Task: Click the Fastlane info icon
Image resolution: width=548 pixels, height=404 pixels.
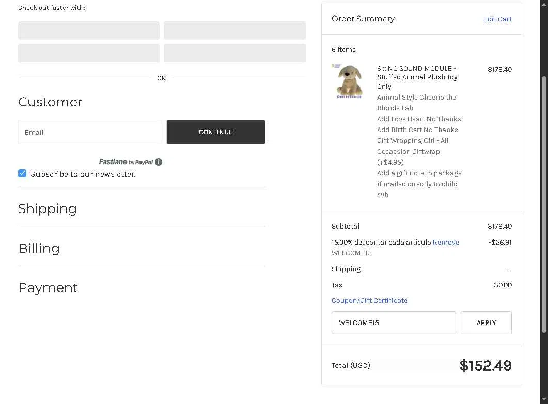Action: point(159,162)
